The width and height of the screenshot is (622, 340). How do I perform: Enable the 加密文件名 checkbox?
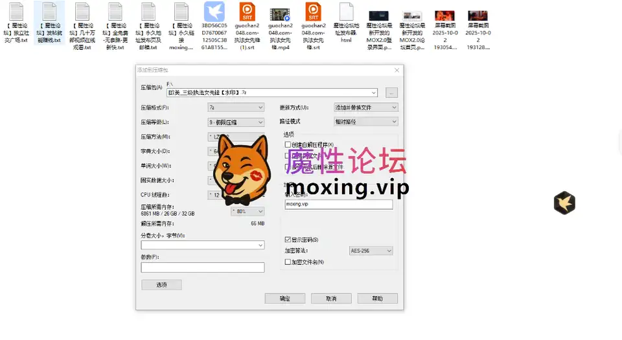tap(288, 262)
